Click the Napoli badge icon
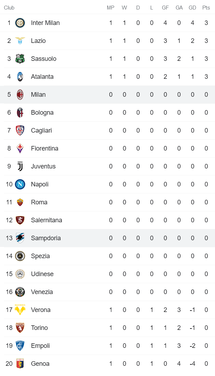The height and width of the screenshot is (376, 215). pos(20,184)
